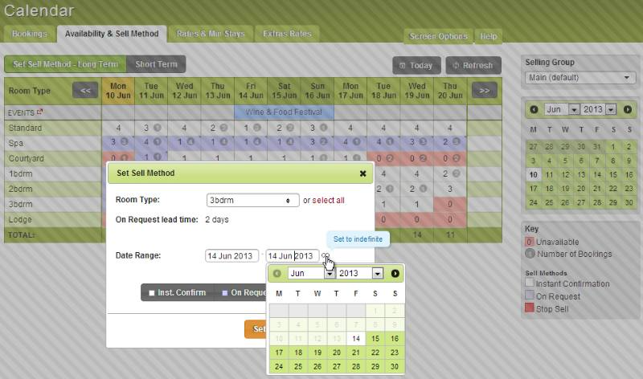This screenshot has width=643, height=379.
Task: Select 25 in the sidebar mini calendar
Action: pos(549,202)
